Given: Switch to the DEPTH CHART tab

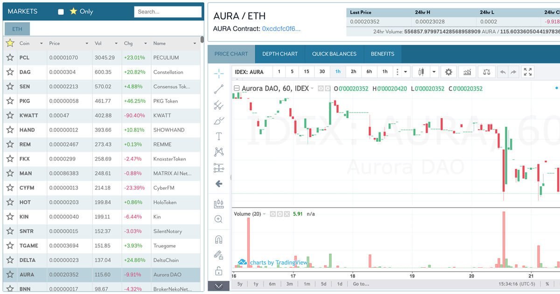Looking at the screenshot, I should 280,54.
